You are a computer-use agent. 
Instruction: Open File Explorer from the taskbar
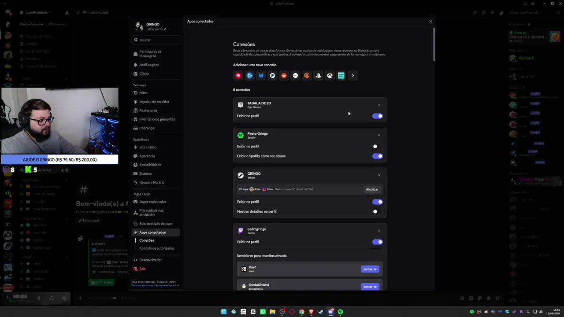(x=272, y=312)
